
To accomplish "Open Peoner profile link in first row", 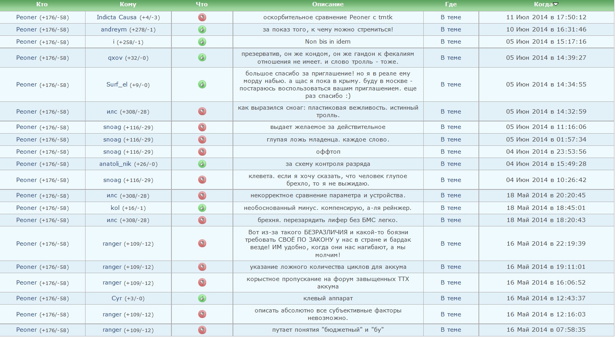I will pos(26,17).
